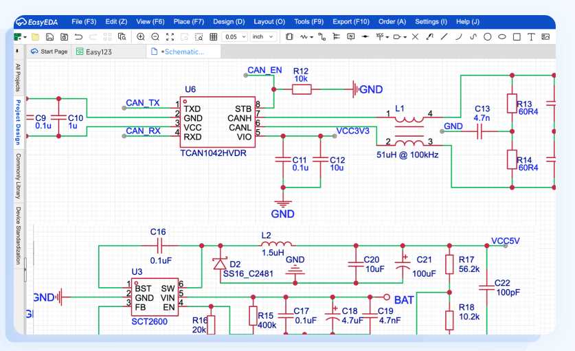Viewport: 575px width, 351px height.
Task: Open the Place (F7) menu
Action: click(189, 22)
